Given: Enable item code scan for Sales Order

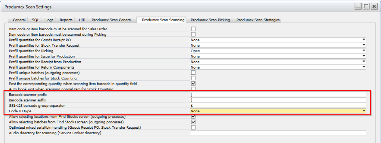Looking at the screenshot, I should pyautogui.click(x=193, y=29).
